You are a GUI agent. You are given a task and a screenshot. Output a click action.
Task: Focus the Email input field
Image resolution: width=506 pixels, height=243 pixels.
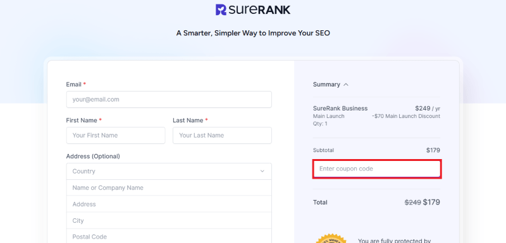click(x=169, y=100)
